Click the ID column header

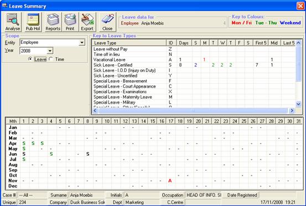pyautogui.click(x=171, y=43)
